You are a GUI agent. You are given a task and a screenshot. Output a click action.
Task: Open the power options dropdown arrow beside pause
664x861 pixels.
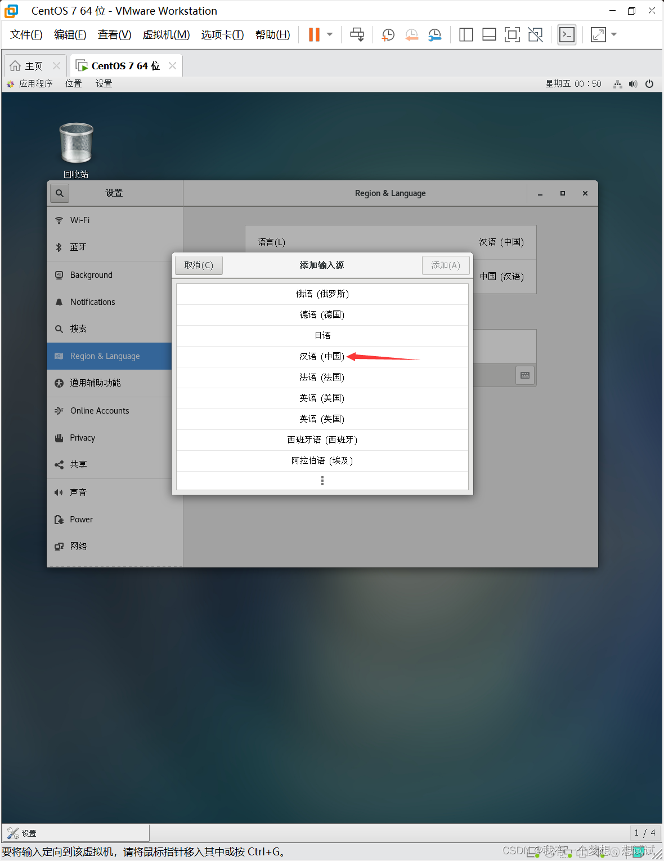coord(330,35)
